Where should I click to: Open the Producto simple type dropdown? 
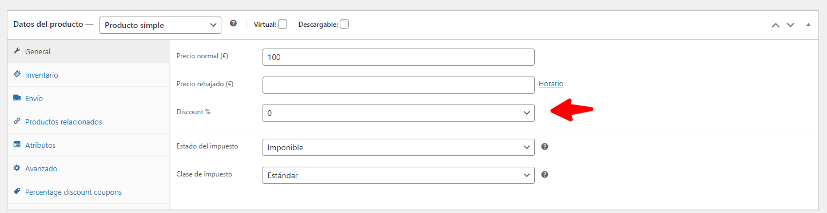pos(160,25)
